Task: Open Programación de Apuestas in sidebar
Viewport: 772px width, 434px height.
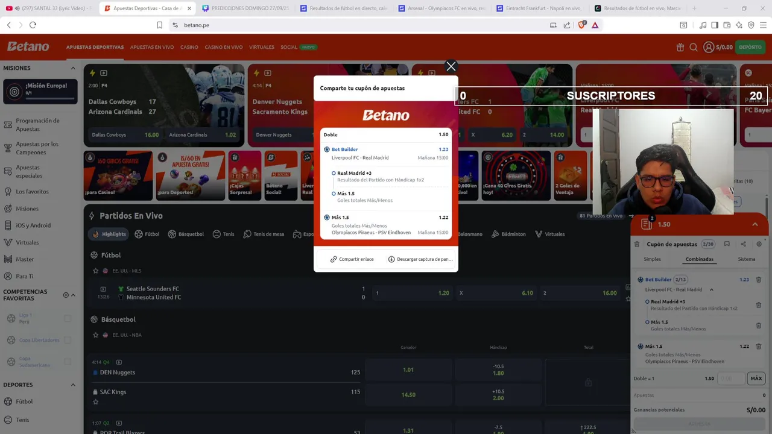Action: [x=37, y=125]
